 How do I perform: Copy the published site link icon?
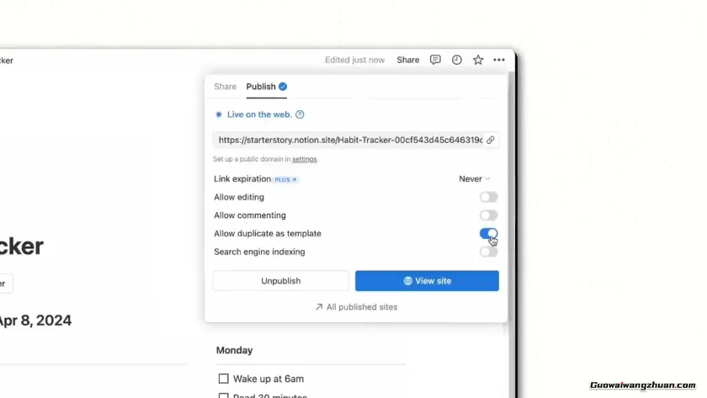490,141
